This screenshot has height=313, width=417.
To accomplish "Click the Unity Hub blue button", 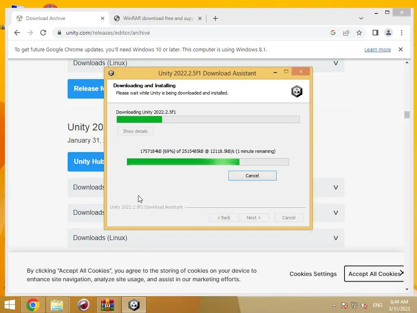I will coord(86,161).
